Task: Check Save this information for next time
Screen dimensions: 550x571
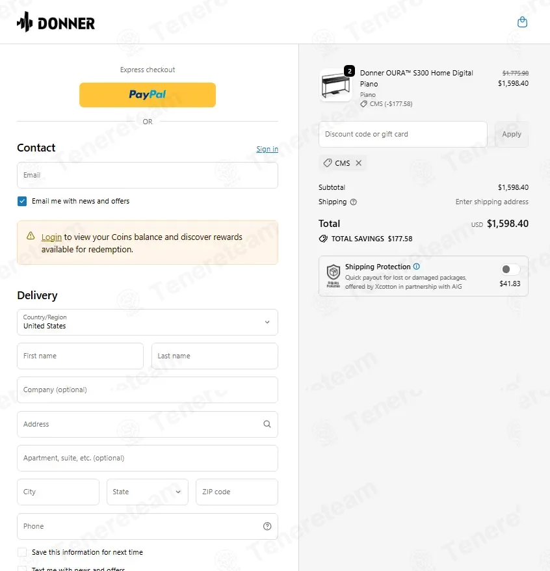Action: [x=22, y=552]
